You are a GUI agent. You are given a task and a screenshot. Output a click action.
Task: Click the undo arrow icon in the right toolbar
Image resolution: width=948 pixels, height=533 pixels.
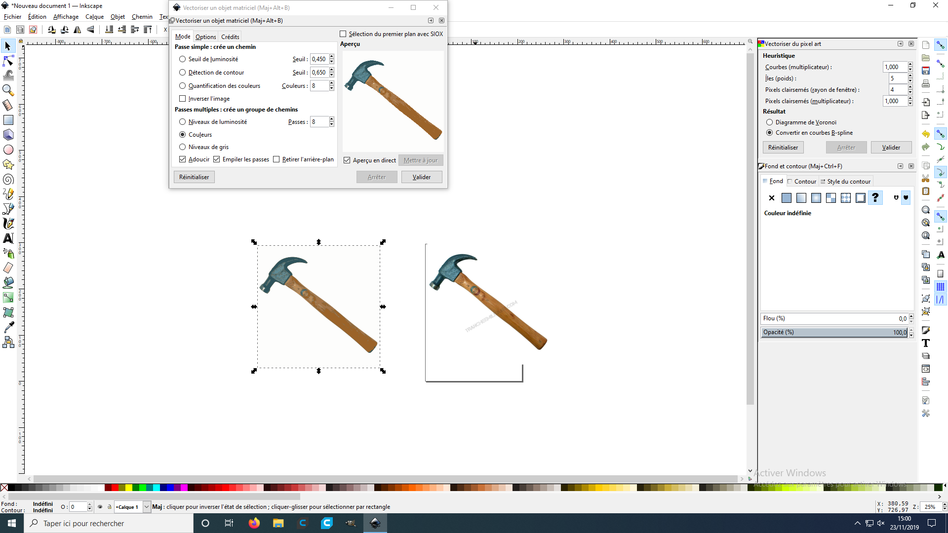[x=926, y=134]
